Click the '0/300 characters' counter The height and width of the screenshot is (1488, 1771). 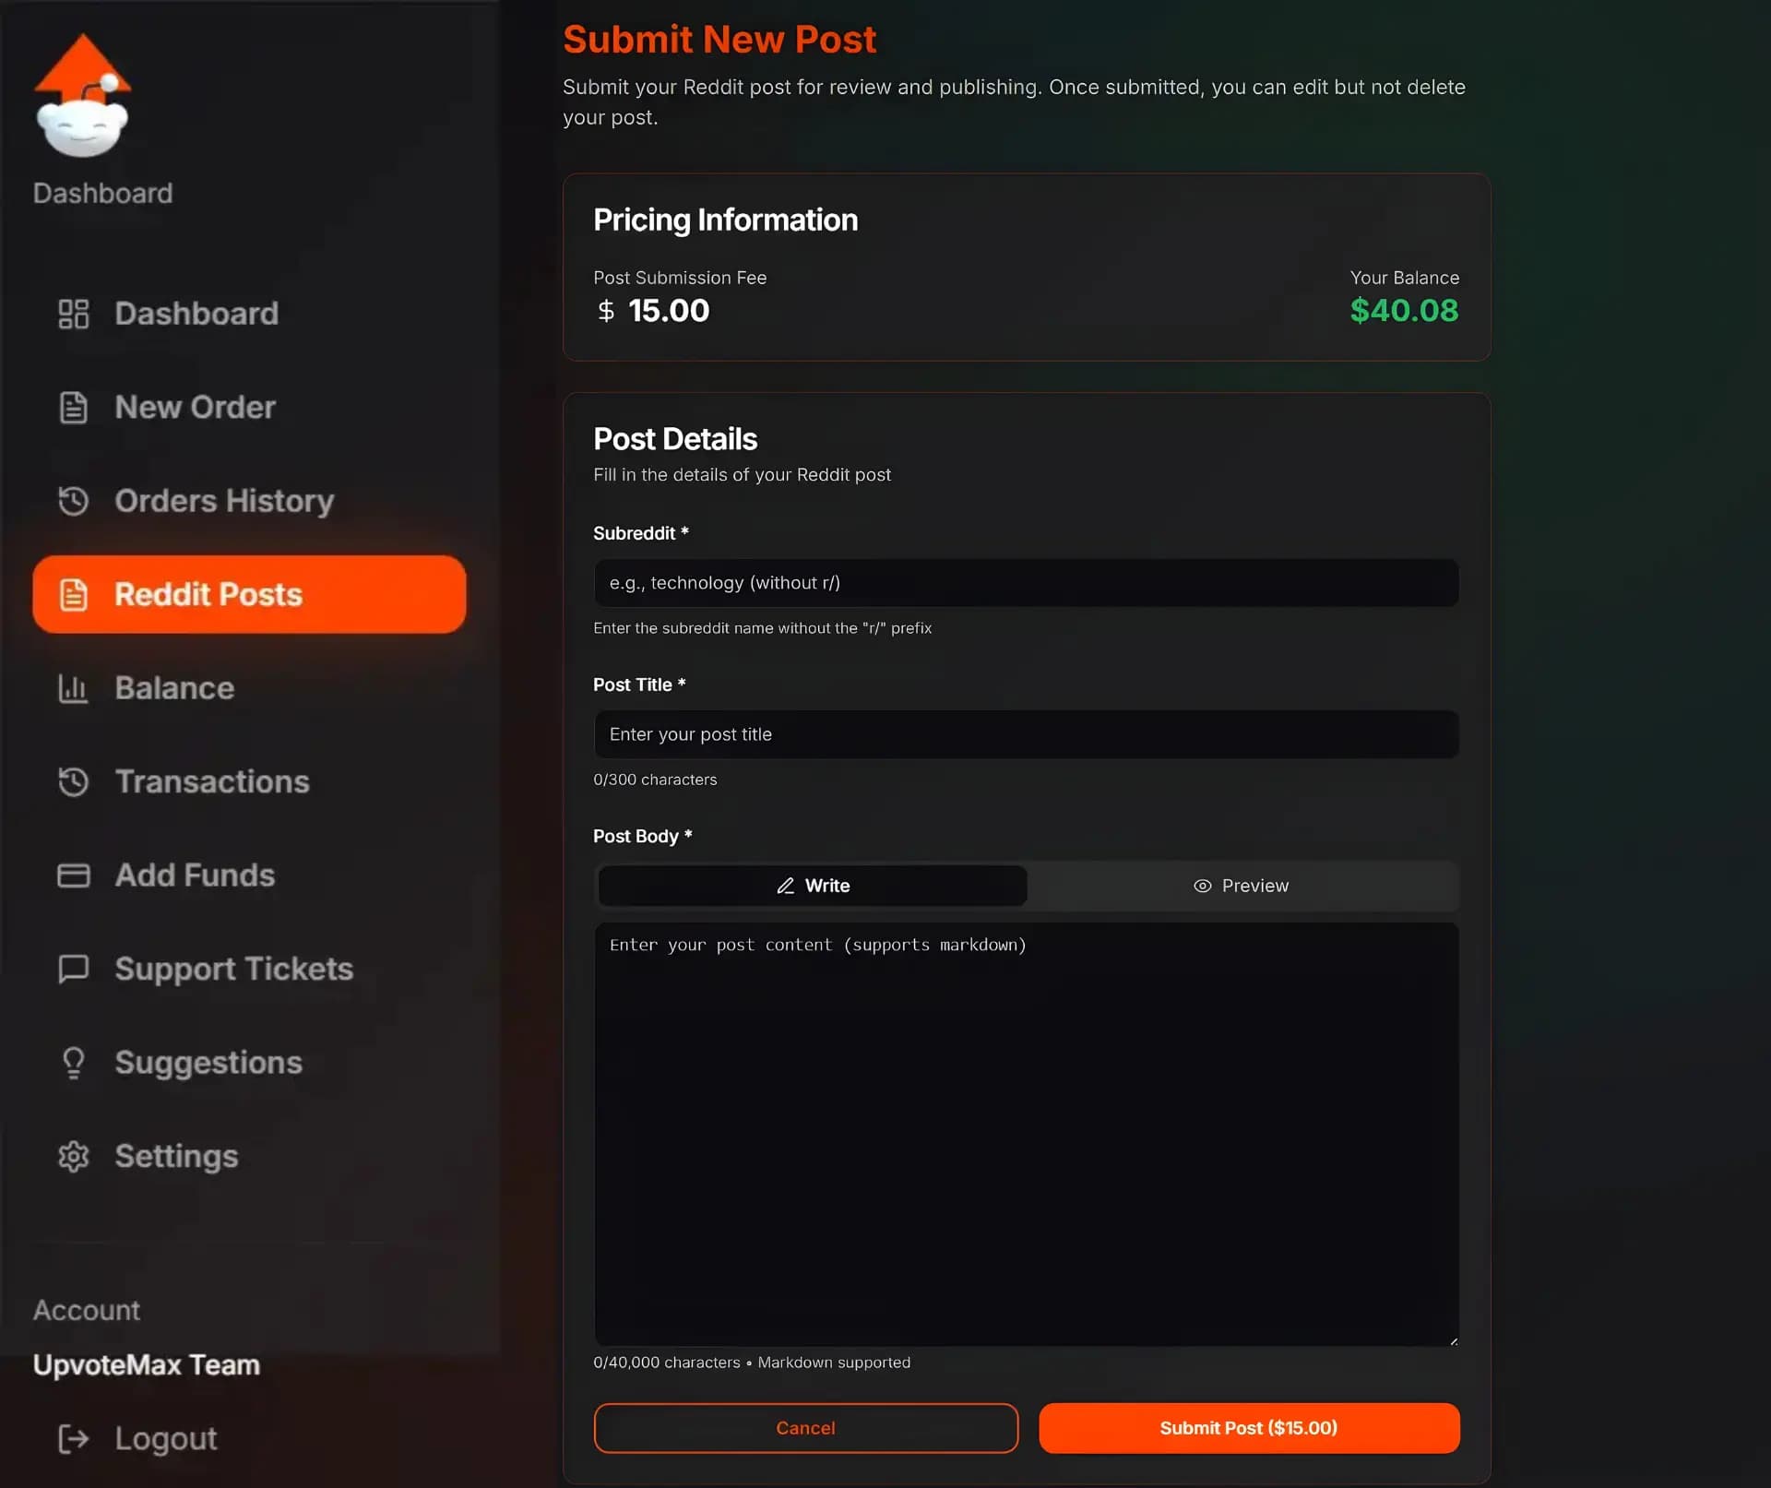[x=655, y=780]
